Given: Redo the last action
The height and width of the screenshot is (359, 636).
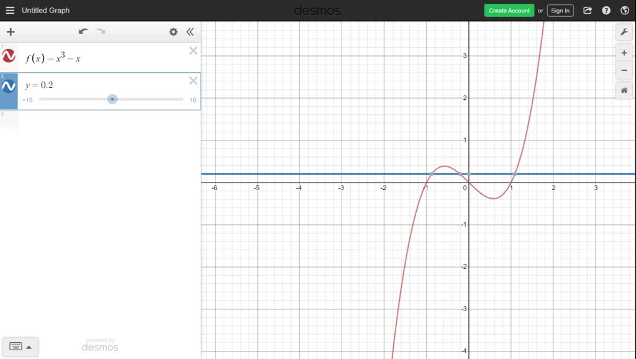Looking at the screenshot, I should (101, 32).
